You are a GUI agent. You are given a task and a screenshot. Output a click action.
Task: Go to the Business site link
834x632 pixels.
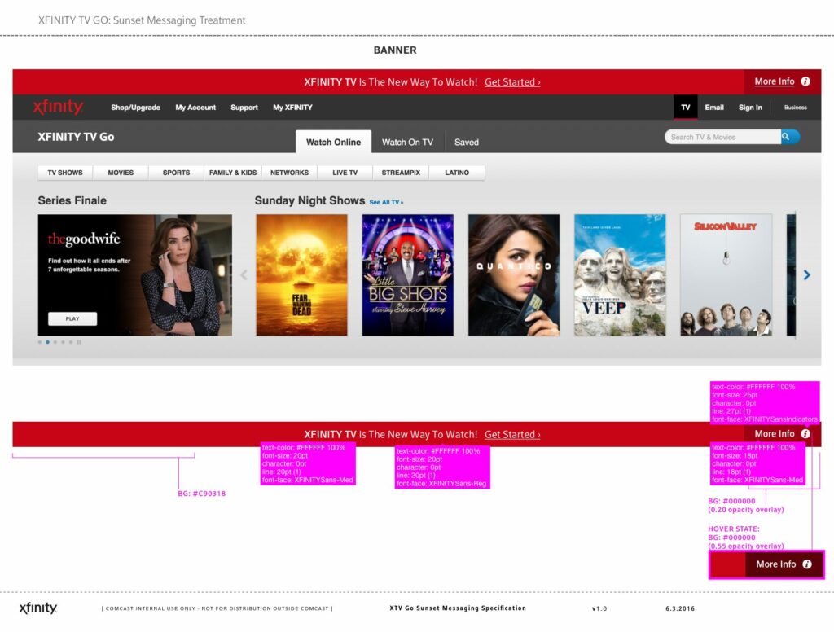coord(795,107)
